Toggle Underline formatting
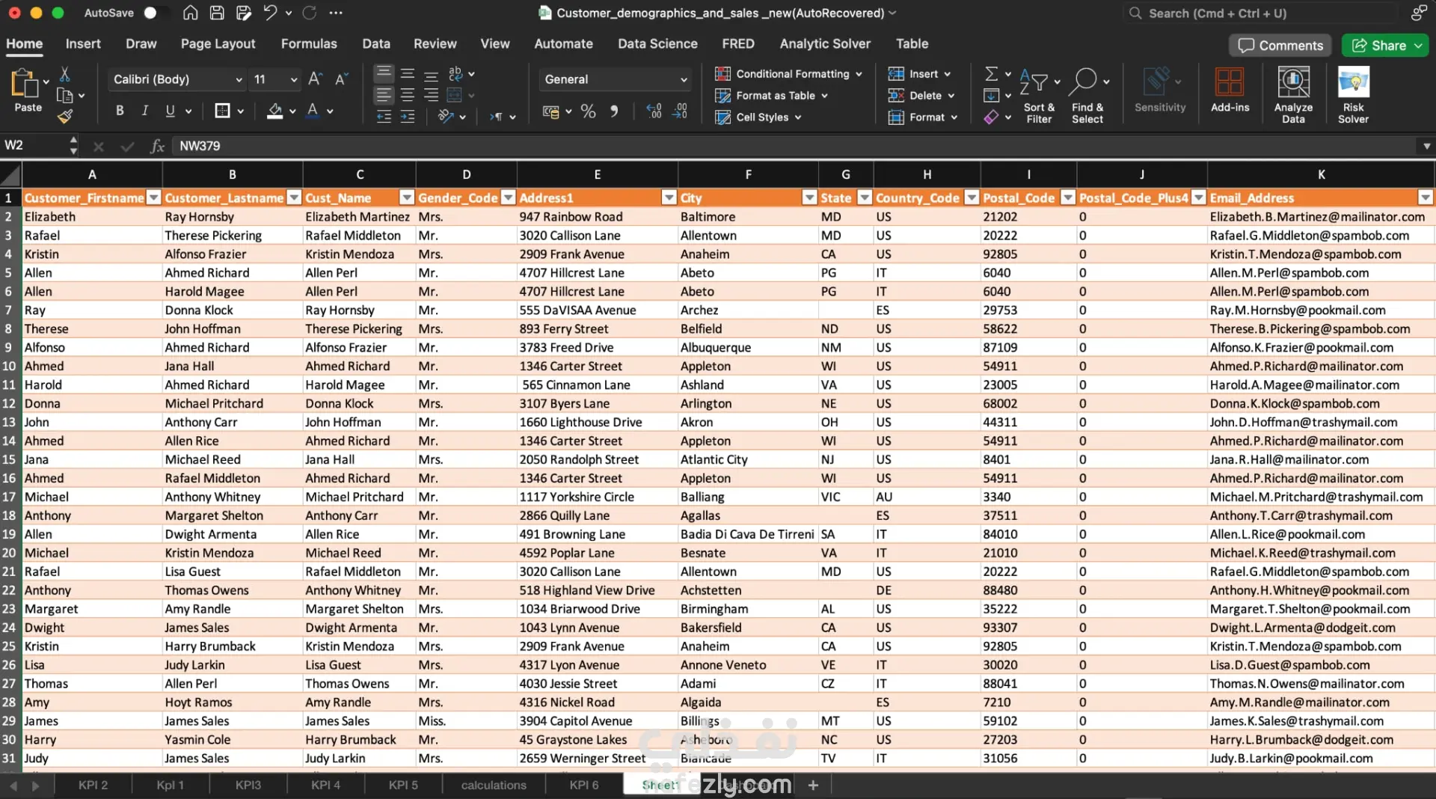This screenshot has height=799, width=1436. (171, 111)
